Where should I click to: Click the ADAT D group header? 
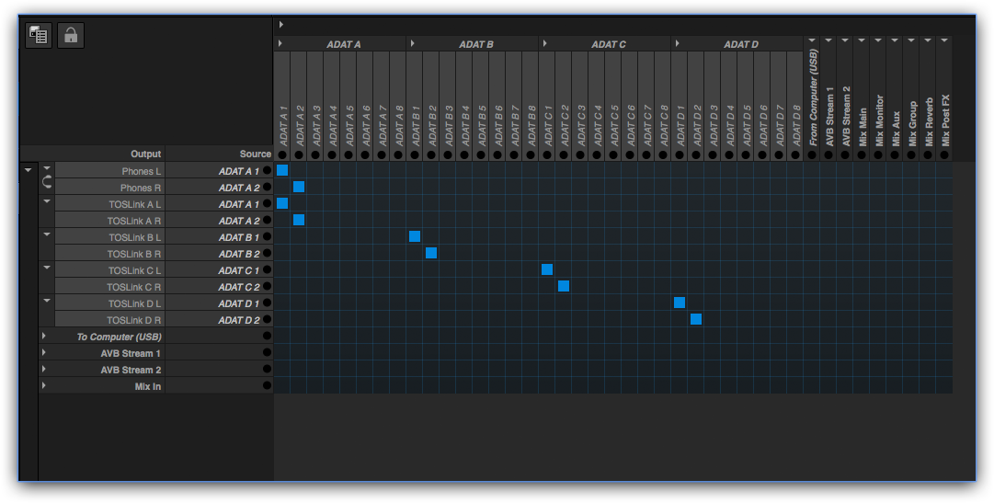point(741,44)
